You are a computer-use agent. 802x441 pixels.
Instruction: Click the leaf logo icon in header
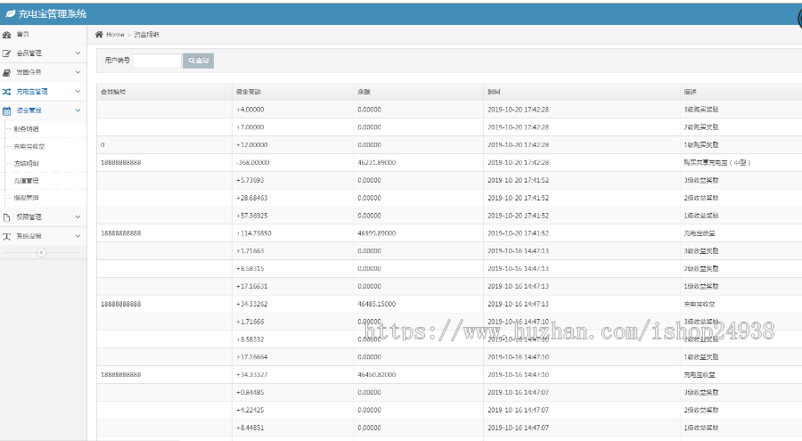pos(10,13)
